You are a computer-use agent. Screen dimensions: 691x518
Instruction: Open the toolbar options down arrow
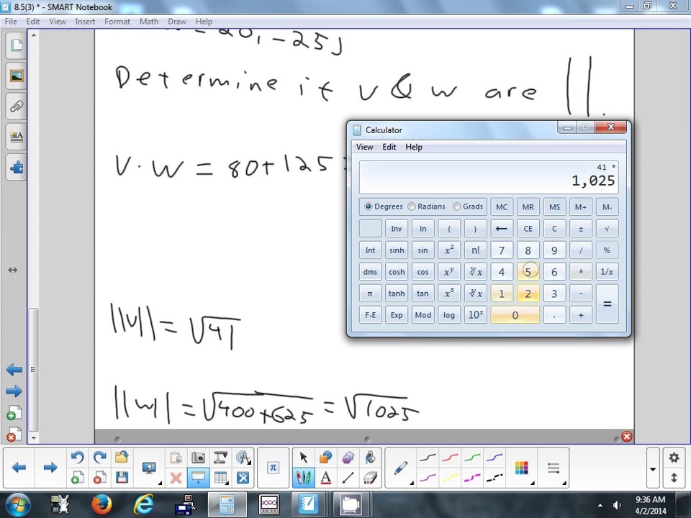point(653,469)
